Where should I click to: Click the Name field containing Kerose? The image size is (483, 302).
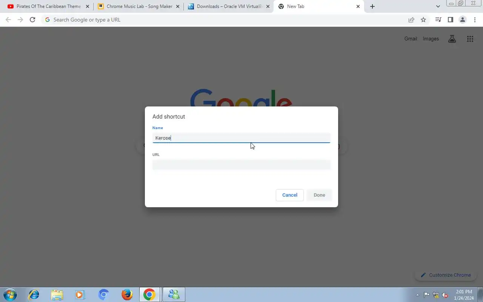(x=241, y=138)
